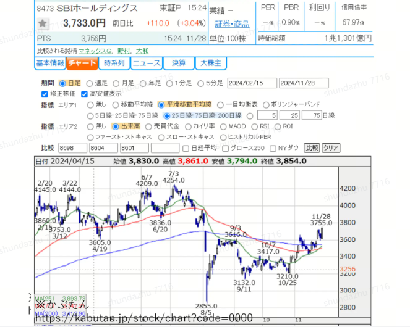Viewport: 410px width, 327px height.
Task: Open the 基本情報 tab
Action: pos(50,64)
